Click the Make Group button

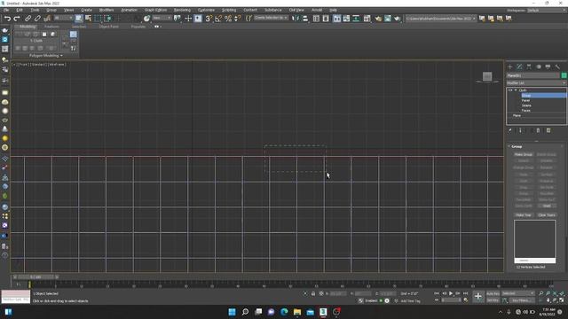524,154
